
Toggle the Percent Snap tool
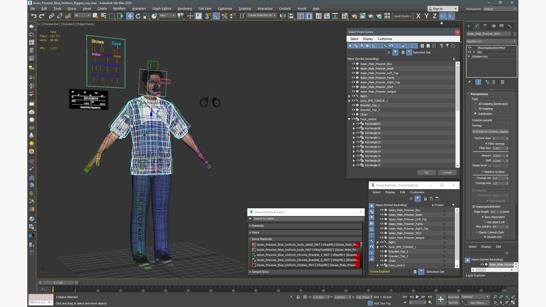[x=225, y=16]
